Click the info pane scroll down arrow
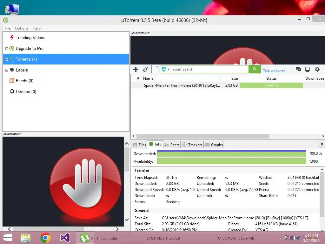Viewport: 325px width, 244px height. [322, 230]
